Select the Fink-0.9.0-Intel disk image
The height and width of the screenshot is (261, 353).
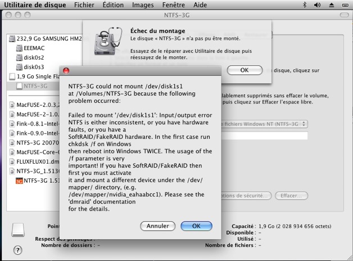(x=34, y=133)
